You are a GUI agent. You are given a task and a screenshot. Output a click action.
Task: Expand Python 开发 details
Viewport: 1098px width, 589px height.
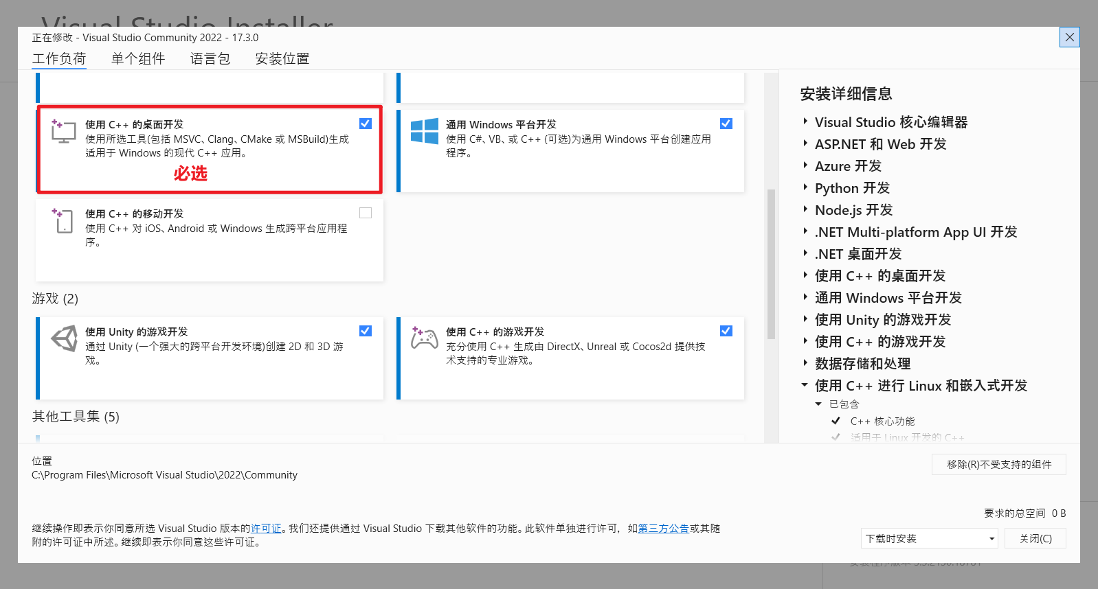coord(805,187)
